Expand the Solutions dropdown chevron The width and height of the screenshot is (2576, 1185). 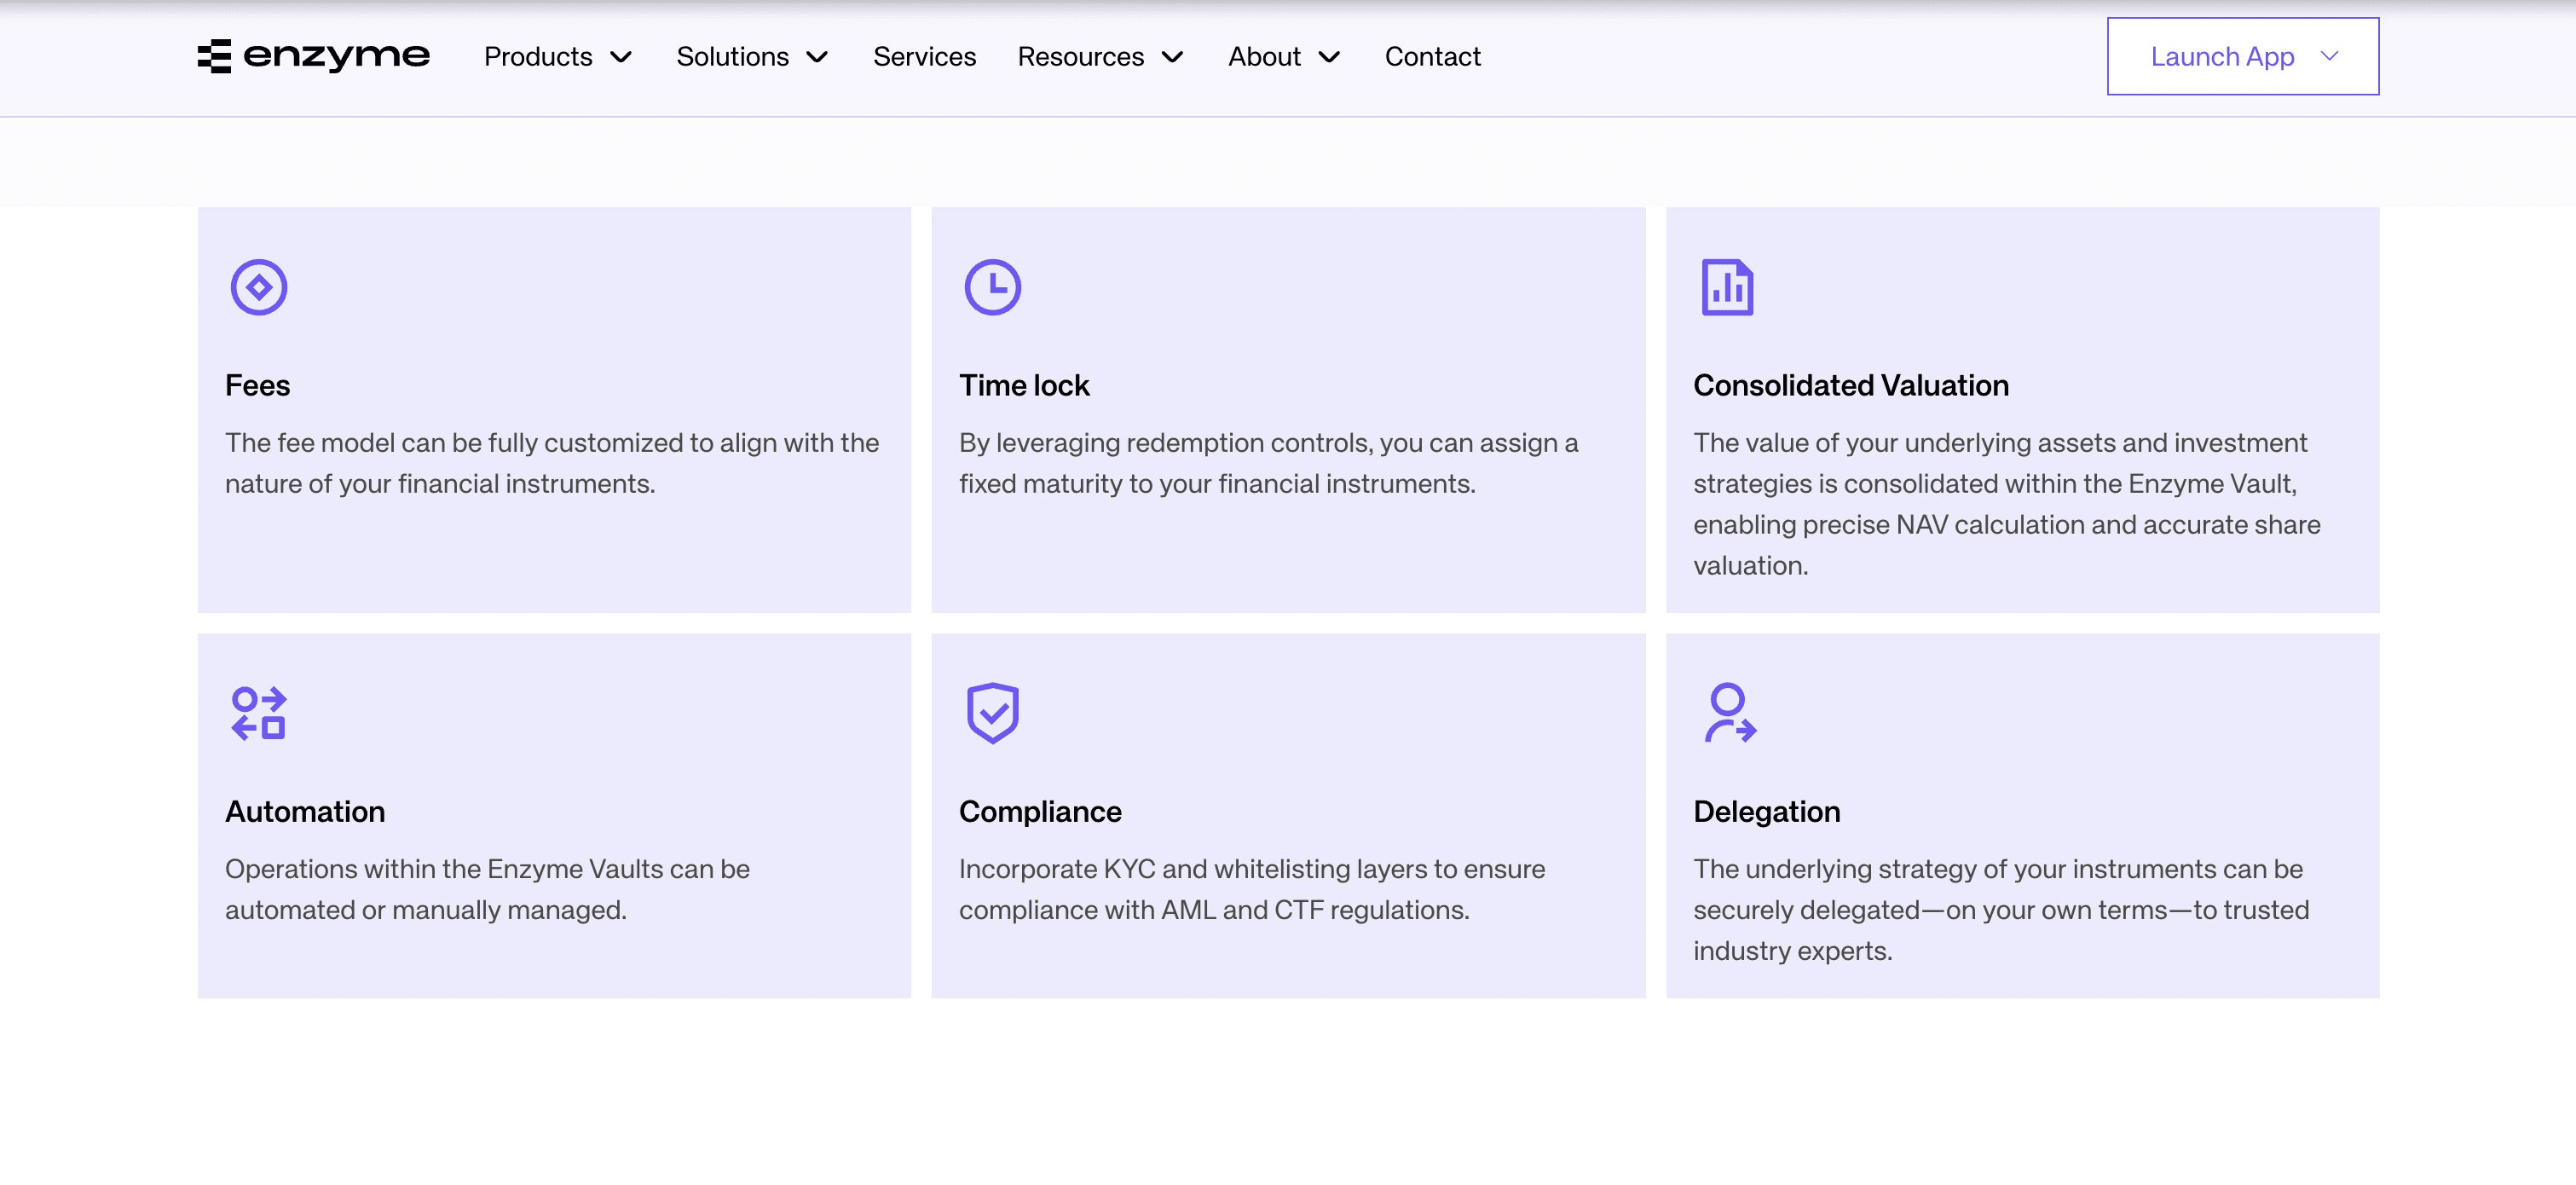[x=817, y=57]
